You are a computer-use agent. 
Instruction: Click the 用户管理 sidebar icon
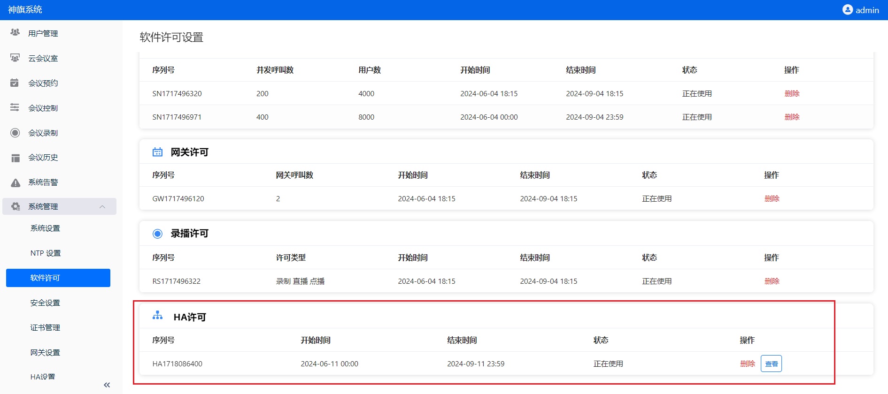coord(15,32)
